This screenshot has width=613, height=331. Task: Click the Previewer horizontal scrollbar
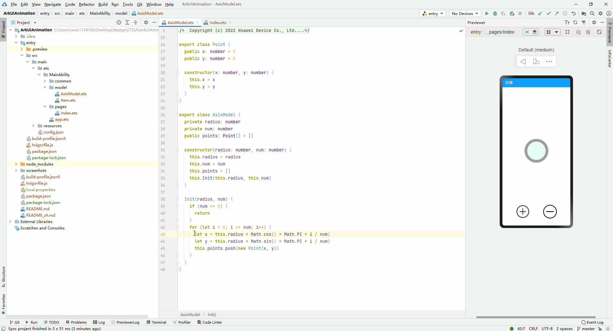[x=536, y=317]
